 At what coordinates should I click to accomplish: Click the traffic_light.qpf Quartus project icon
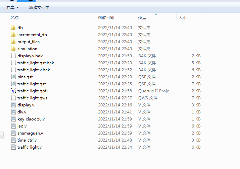tap(13, 91)
